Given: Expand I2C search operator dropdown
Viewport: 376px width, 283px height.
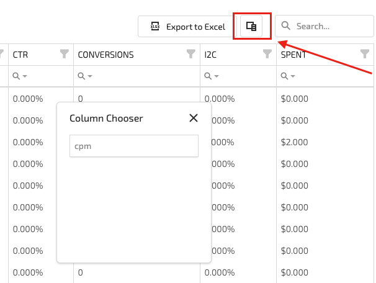Looking at the screenshot, I should (x=212, y=76).
